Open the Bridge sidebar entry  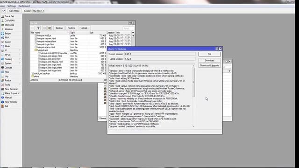coord(7,34)
